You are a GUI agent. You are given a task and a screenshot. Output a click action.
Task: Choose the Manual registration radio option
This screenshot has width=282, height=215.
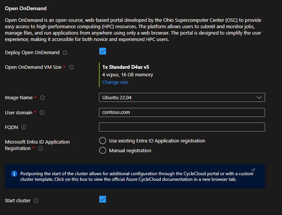coord(102,151)
